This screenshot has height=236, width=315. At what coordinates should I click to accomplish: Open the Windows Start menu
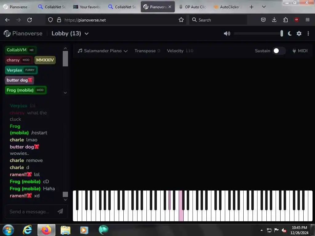click(8, 230)
